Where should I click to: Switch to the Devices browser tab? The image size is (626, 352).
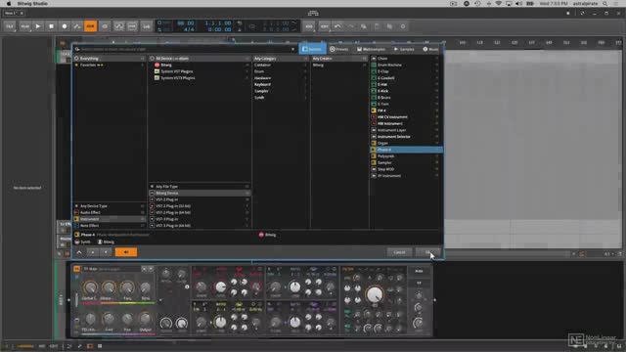click(312, 49)
